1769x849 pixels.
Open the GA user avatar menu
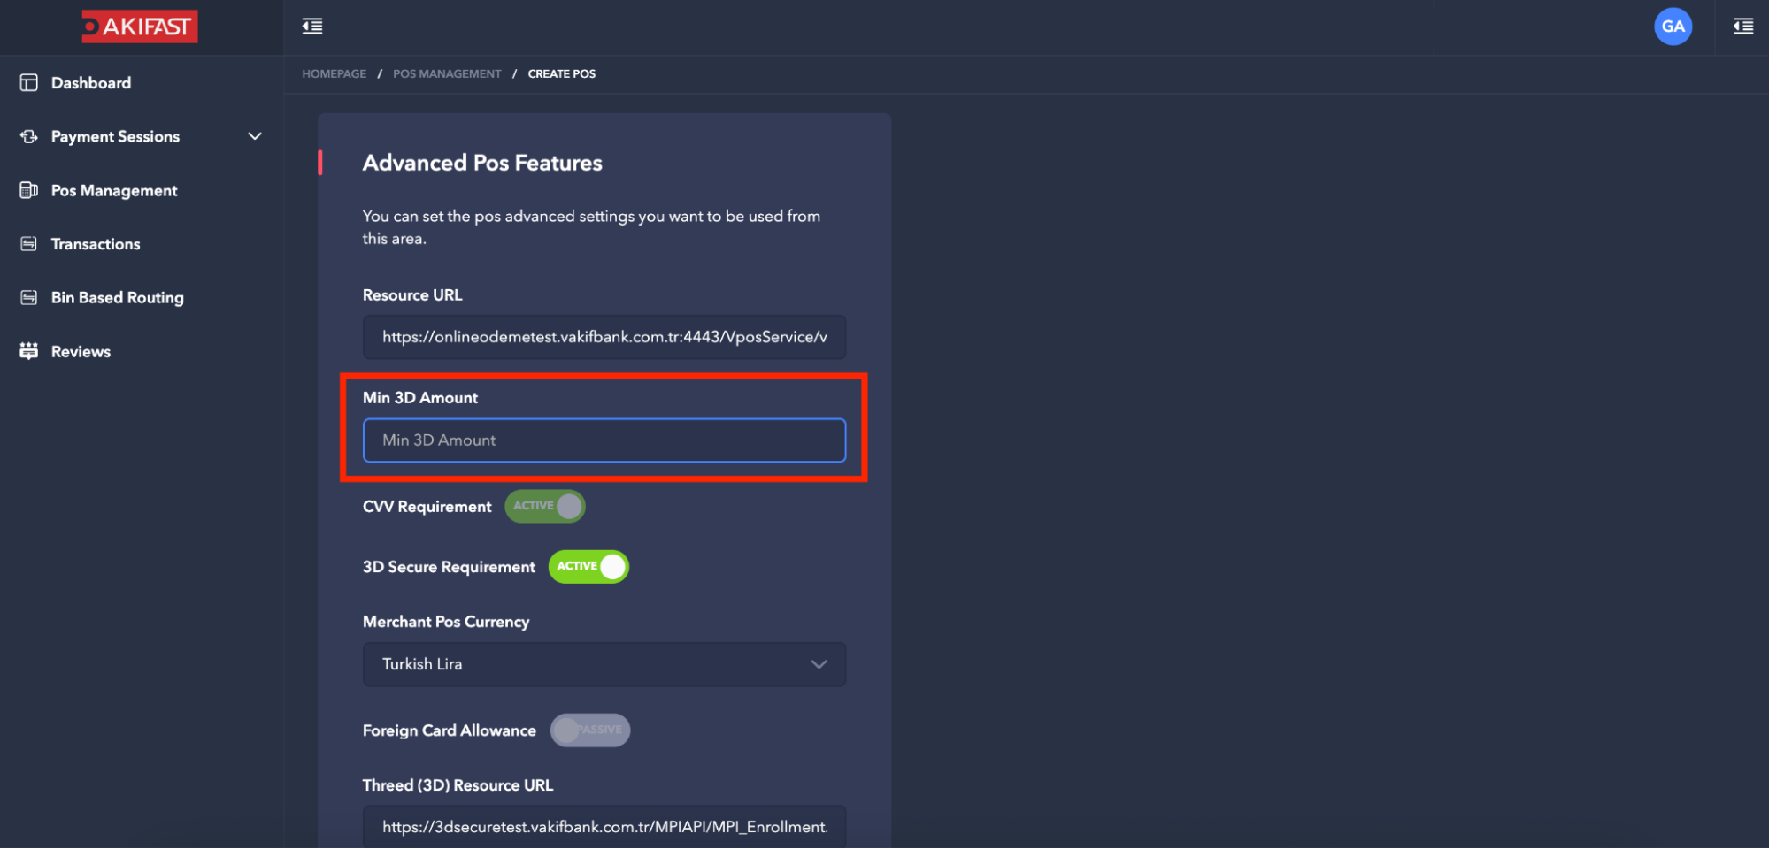click(1673, 27)
